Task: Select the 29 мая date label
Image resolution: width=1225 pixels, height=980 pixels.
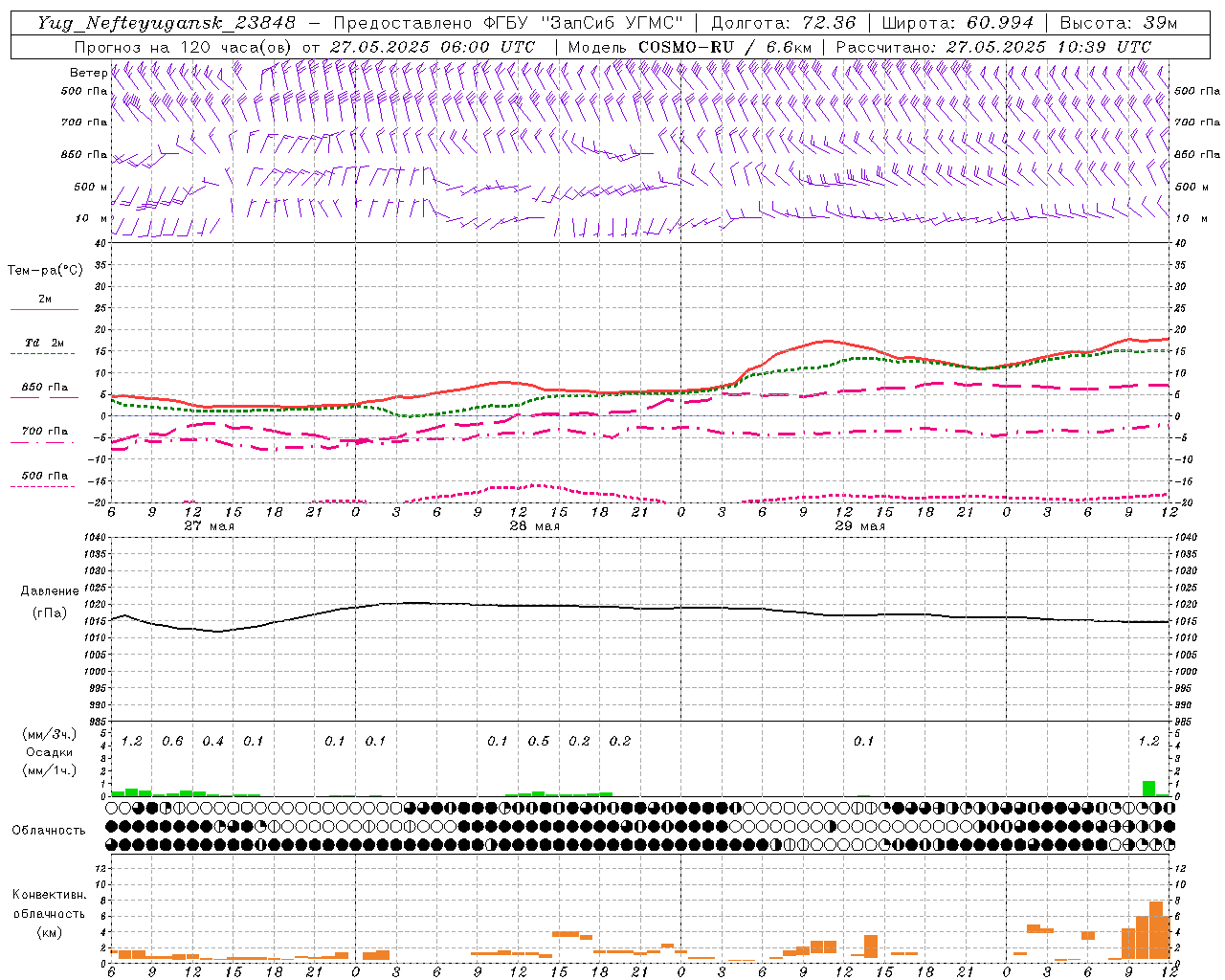Action: (860, 526)
